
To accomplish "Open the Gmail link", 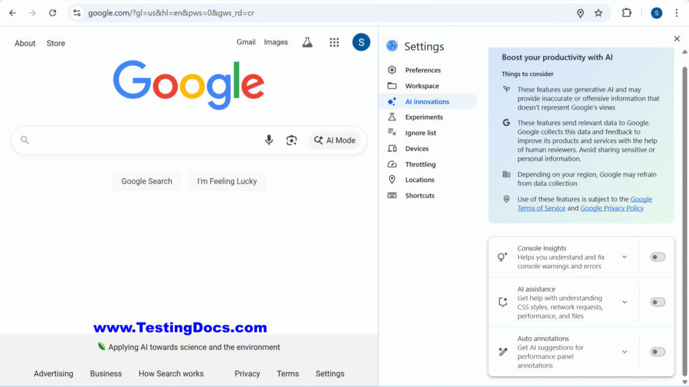I will click(x=246, y=42).
